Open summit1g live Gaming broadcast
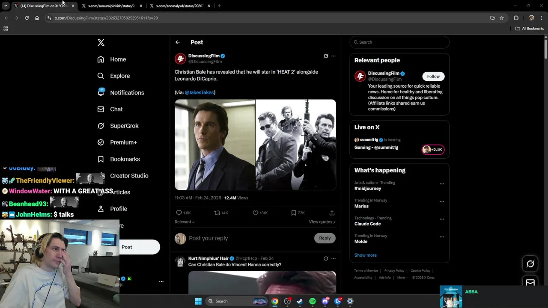This screenshot has height=308, width=548. pos(376,148)
